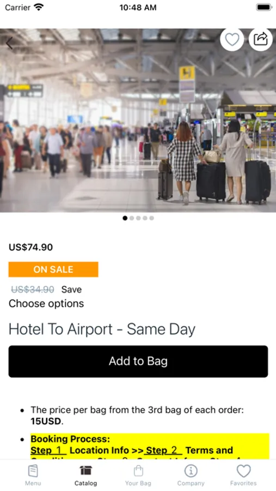Add to Bag
This screenshot has width=276, height=491.
138,361
